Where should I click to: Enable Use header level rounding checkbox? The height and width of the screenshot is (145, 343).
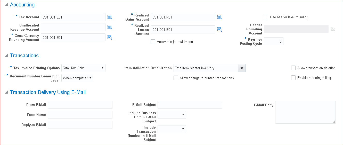click(266, 17)
